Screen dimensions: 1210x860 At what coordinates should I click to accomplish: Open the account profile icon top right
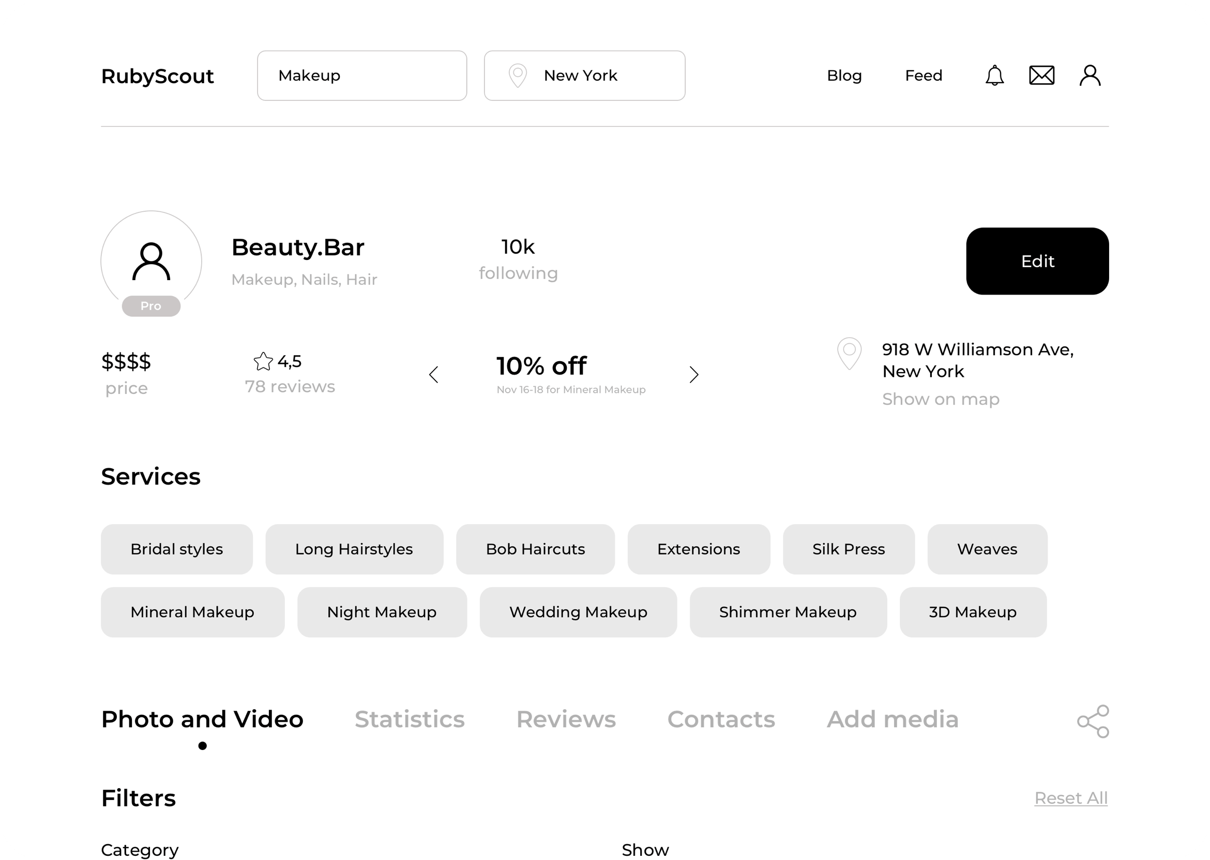point(1090,75)
